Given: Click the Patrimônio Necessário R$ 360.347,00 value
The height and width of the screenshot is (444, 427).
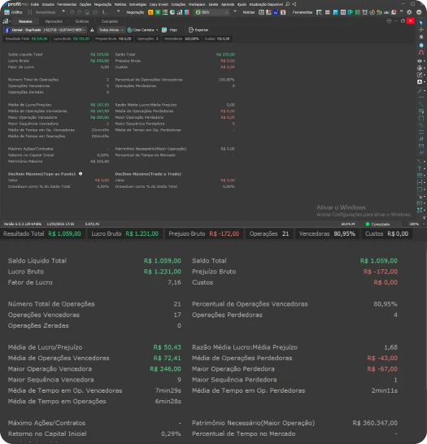Looking at the screenshot, I should click(375, 423).
